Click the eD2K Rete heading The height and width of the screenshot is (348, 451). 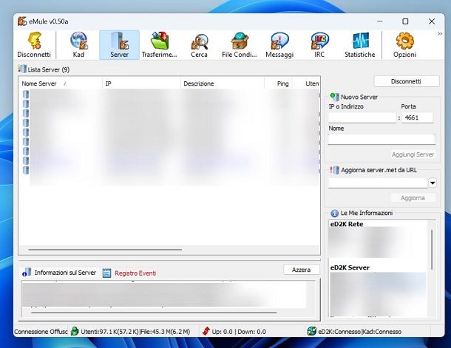click(347, 224)
